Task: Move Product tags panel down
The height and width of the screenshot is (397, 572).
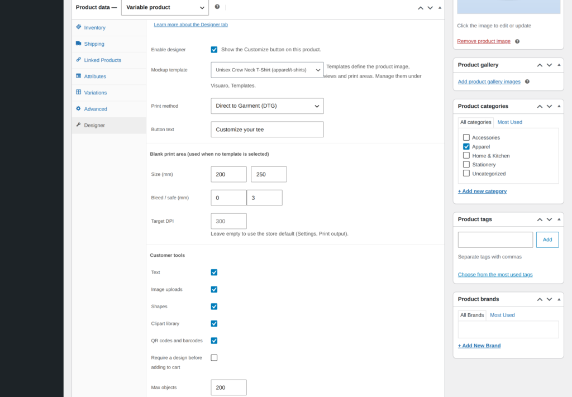Action: coord(550,219)
